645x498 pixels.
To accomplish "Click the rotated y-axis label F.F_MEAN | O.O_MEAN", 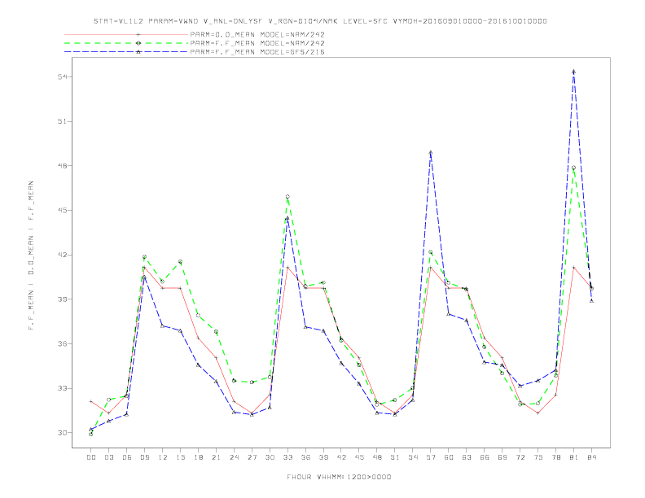I will pos(31,256).
